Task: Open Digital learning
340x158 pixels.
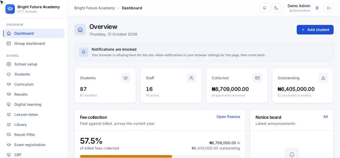Action: click(x=34, y=104)
